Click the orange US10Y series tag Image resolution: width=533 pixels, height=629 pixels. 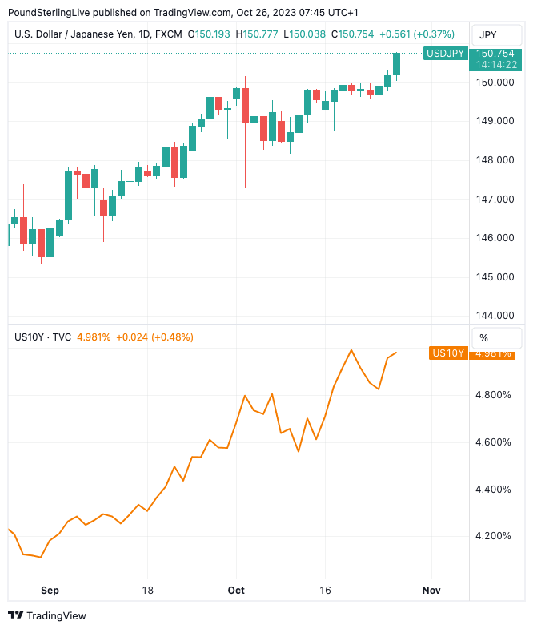coord(448,353)
